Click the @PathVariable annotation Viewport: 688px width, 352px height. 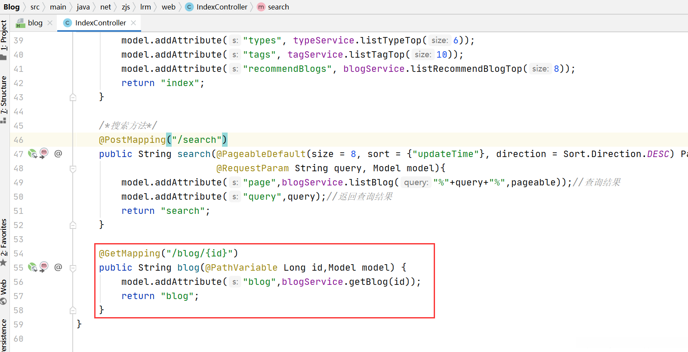(241, 268)
